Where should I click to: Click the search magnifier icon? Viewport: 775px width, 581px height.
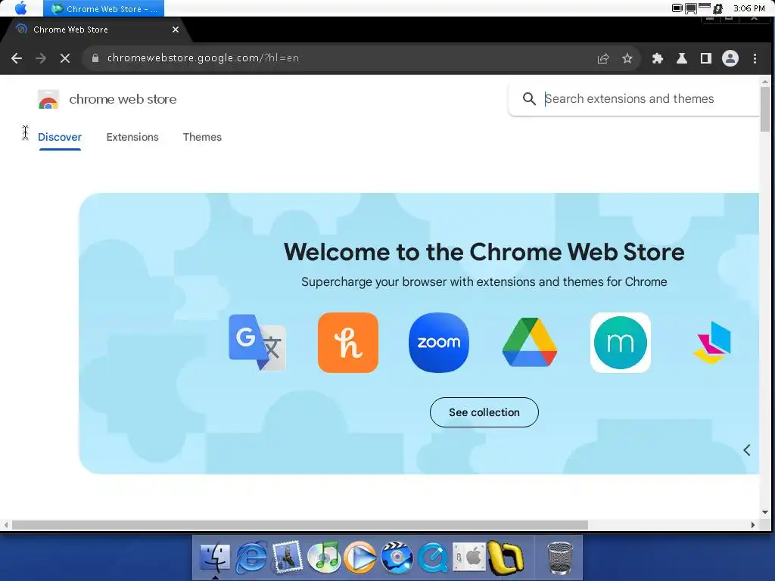click(529, 99)
